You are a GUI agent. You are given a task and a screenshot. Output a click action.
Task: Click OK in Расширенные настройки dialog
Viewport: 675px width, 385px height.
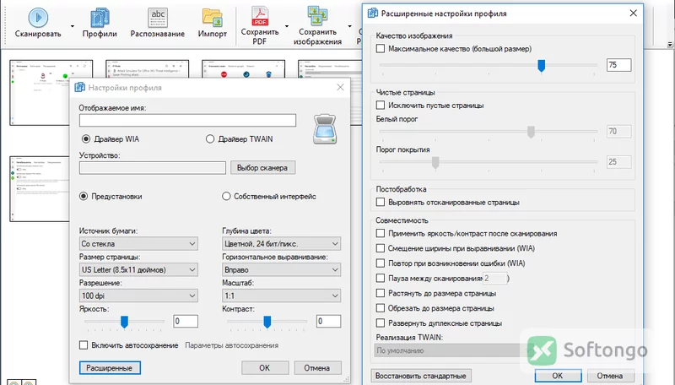[558, 376]
